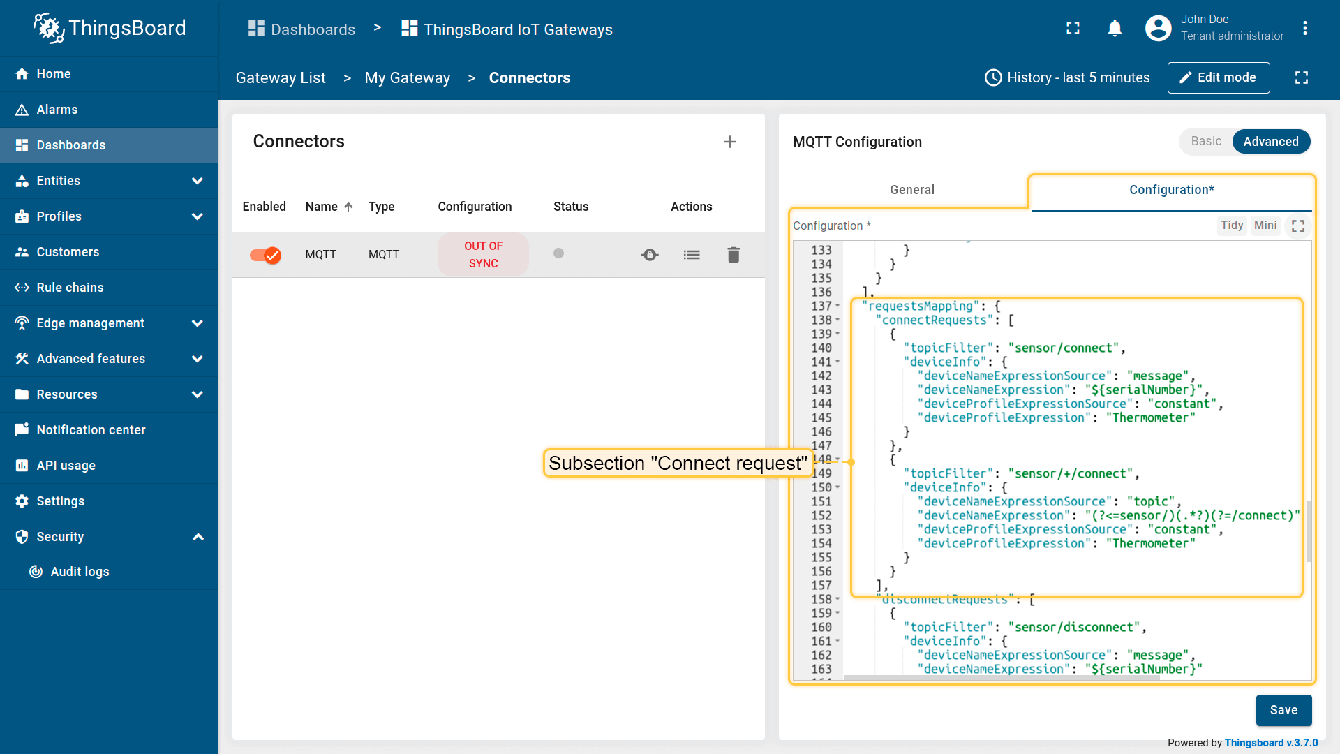Open the John Doe user avatar
Viewport: 1340px width, 754px height.
(x=1159, y=28)
